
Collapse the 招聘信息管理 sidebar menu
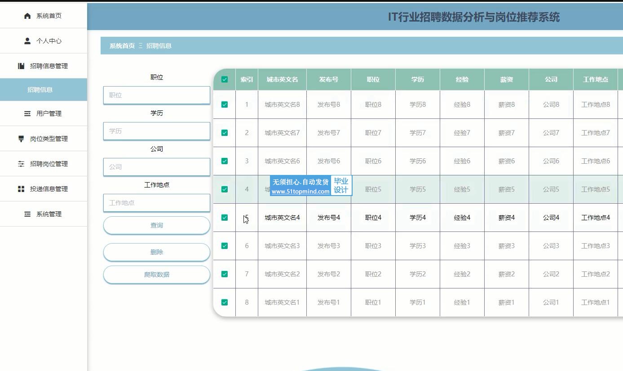click(x=44, y=66)
